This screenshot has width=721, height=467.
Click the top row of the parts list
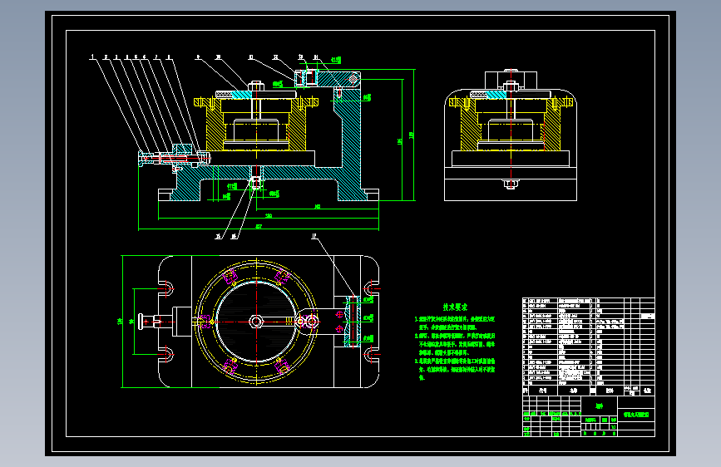coord(588,301)
